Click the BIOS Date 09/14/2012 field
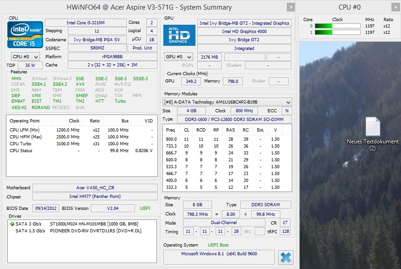The height and width of the screenshot is (269, 401). (46, 209)
